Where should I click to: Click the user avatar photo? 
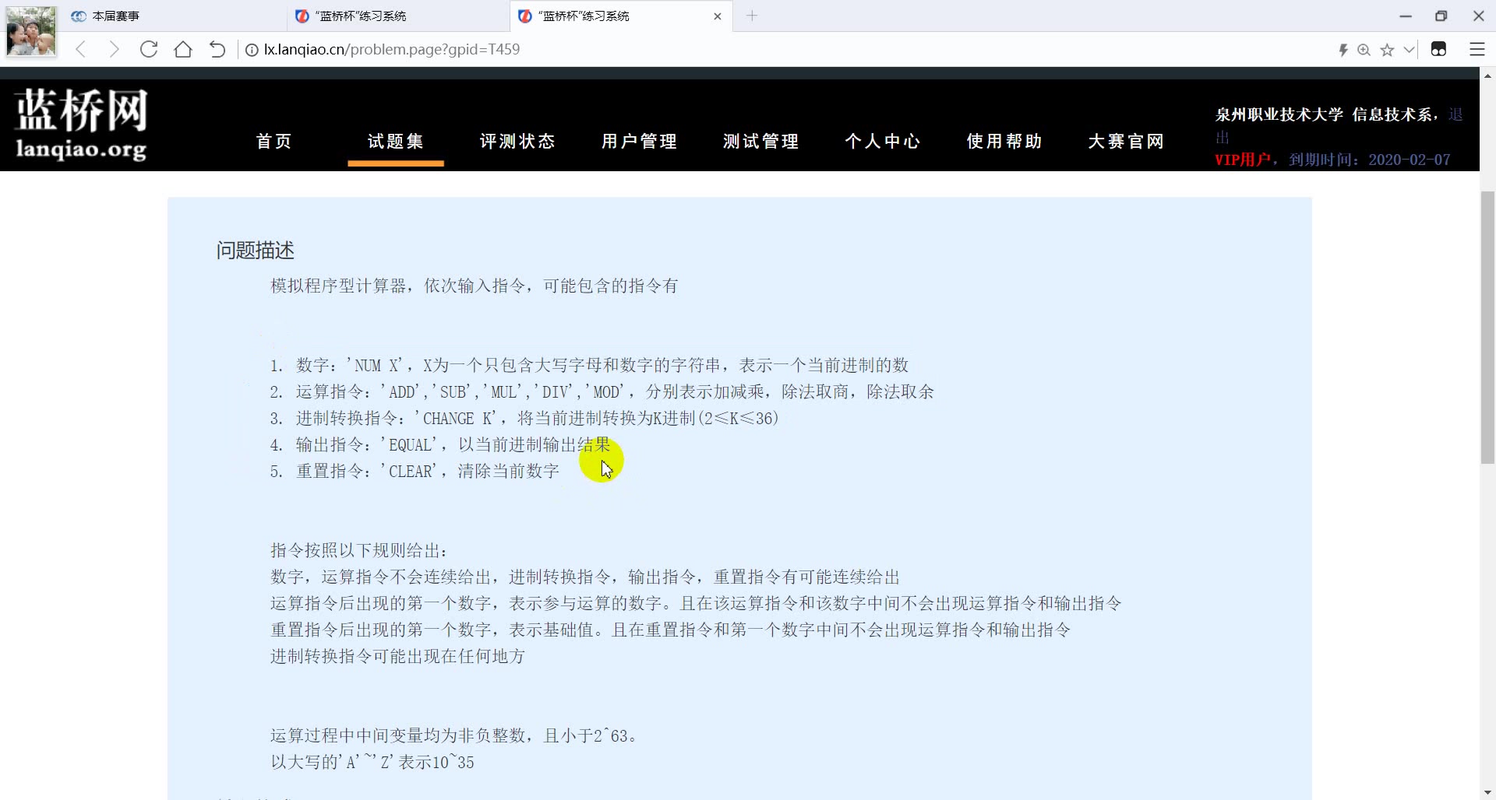(31, 31)
